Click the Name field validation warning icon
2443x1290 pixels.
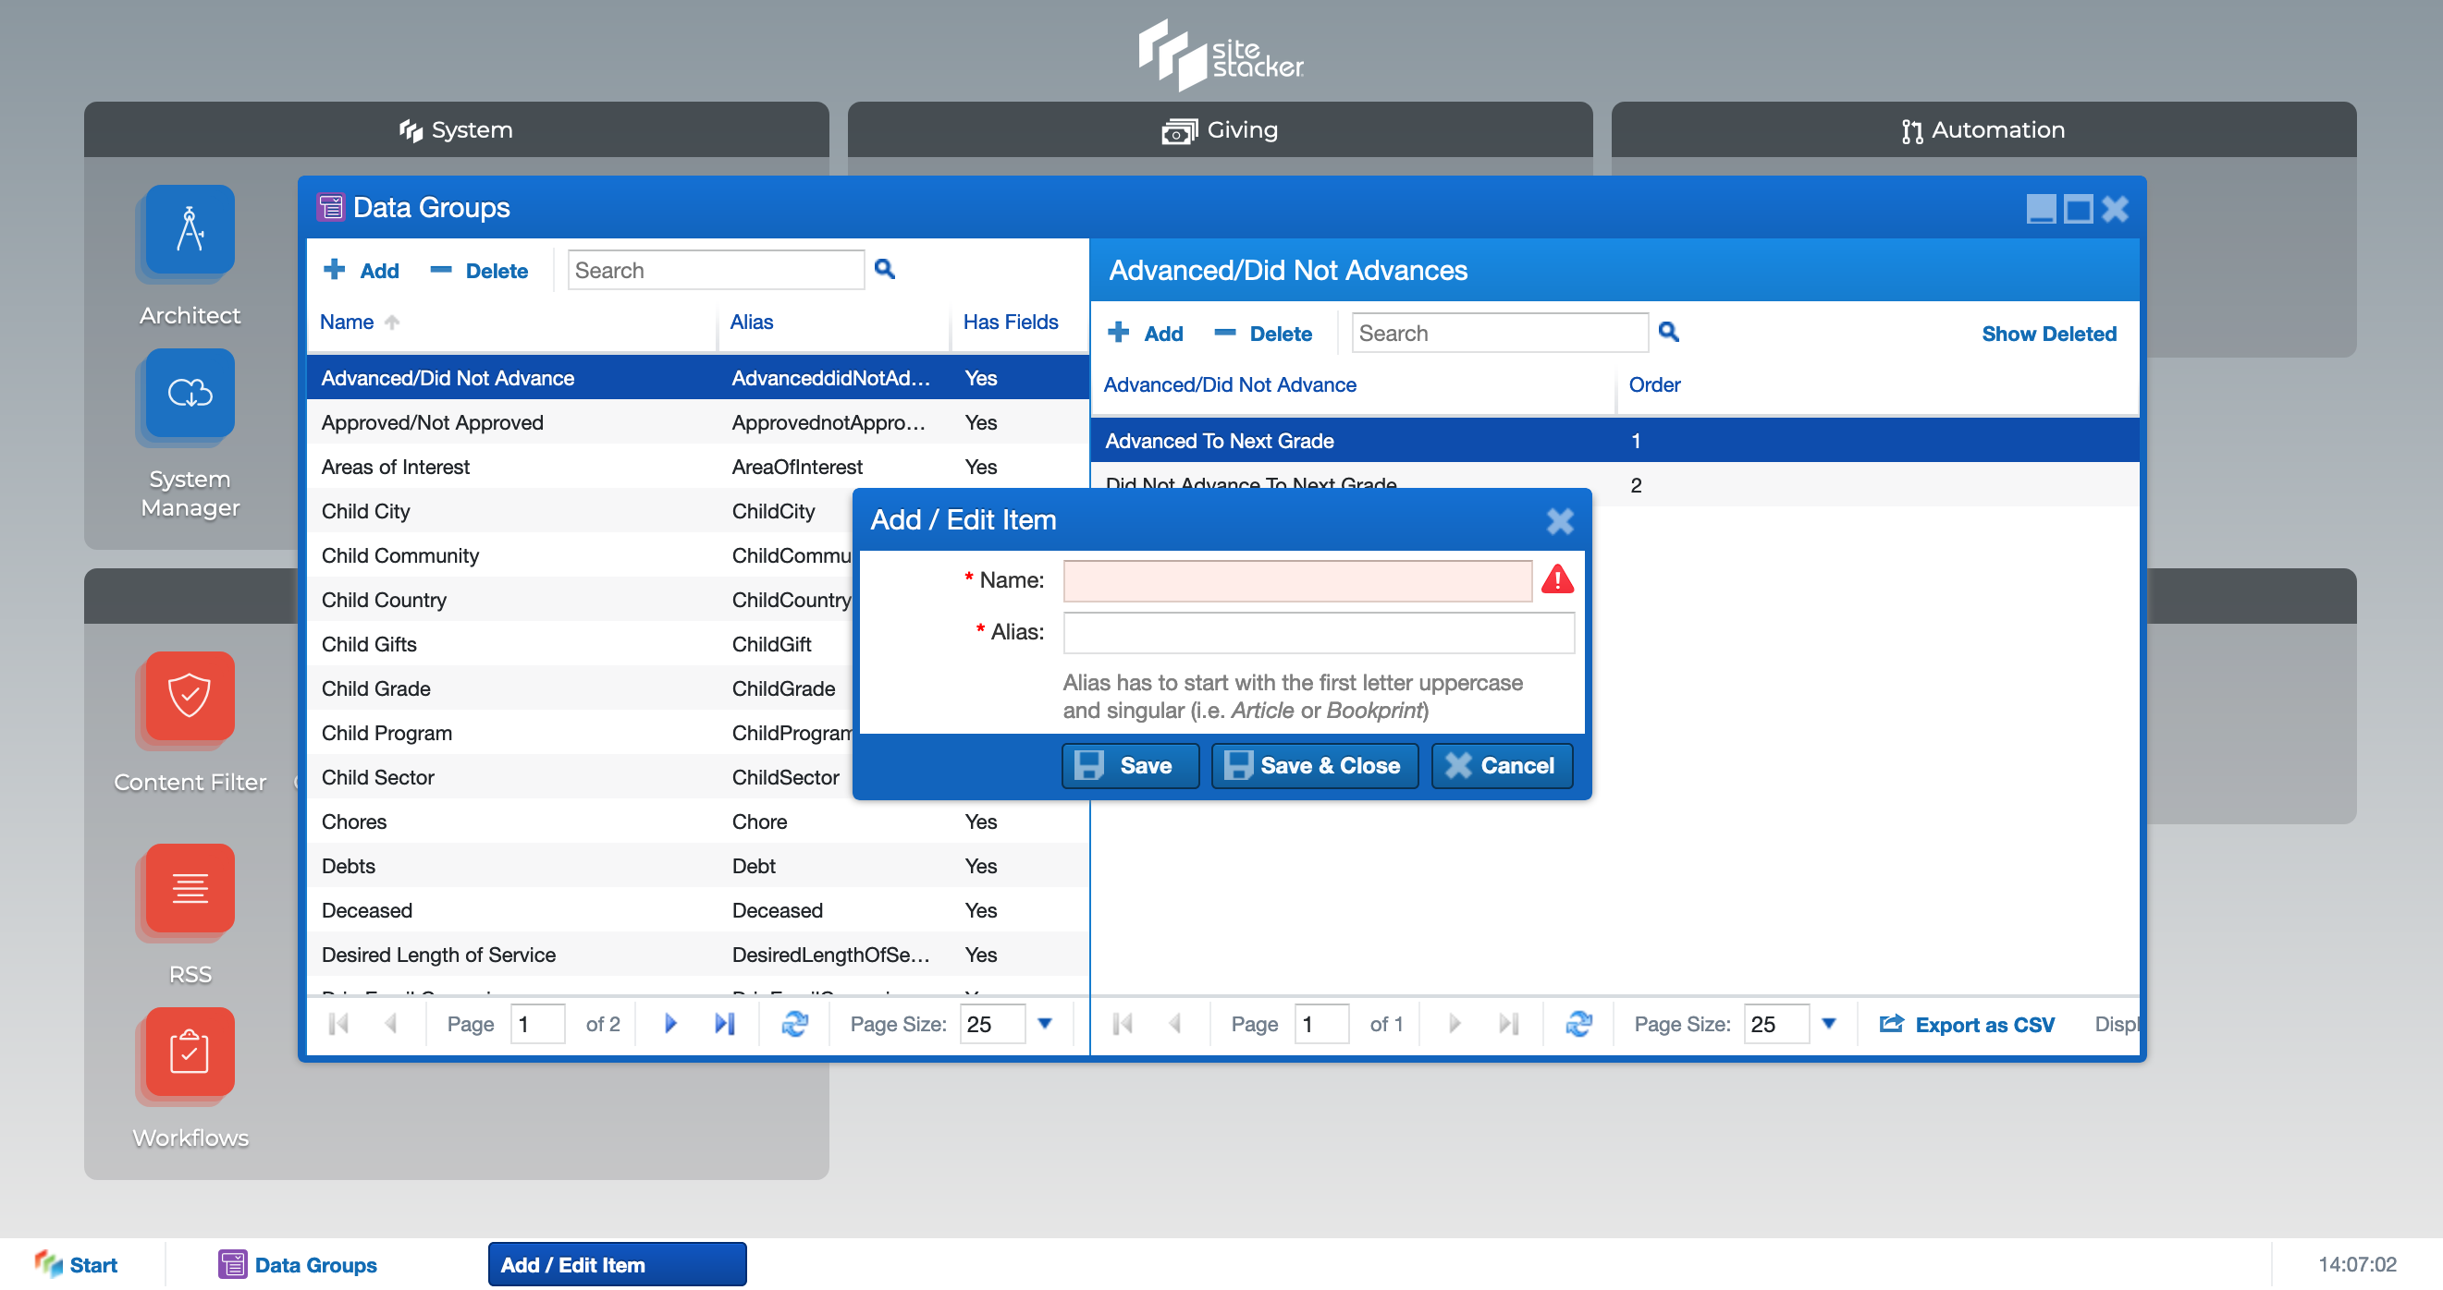pos(1556,579)
